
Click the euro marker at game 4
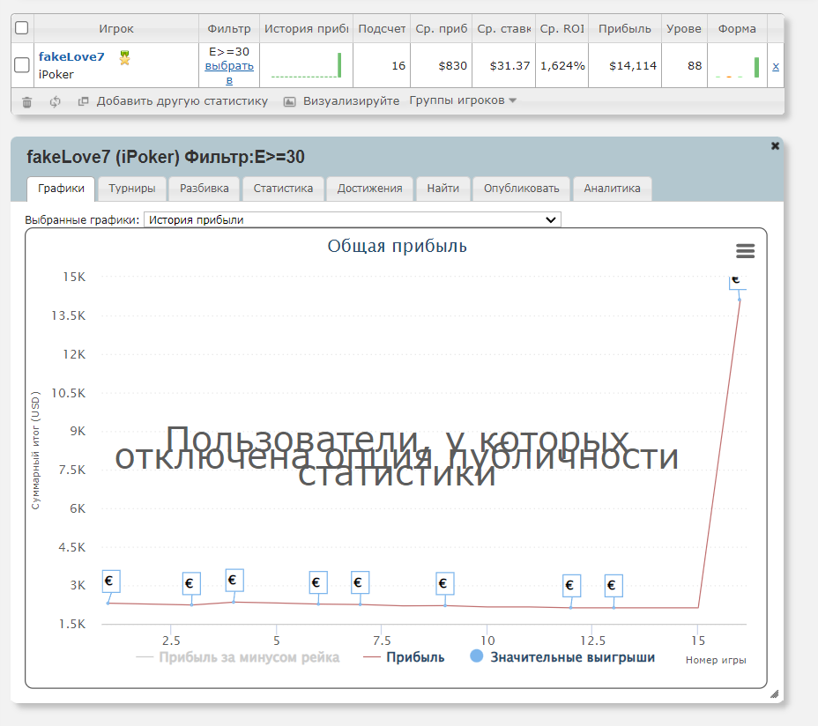pos(234,580)
